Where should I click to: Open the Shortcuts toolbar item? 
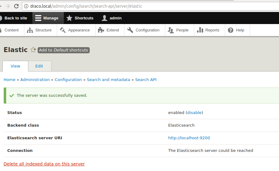pos(80,18)
